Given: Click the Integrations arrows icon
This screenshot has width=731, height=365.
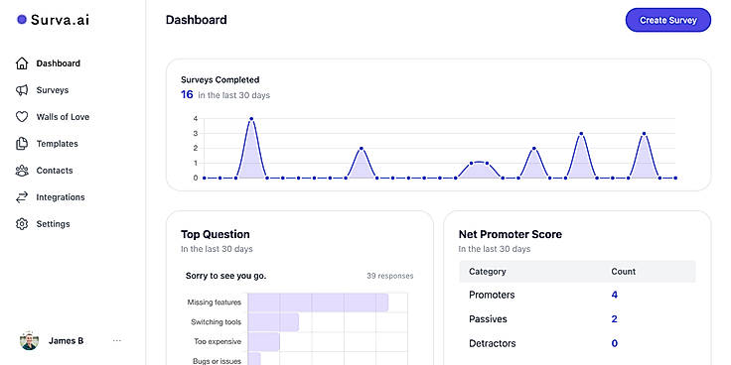Looking at the screenshot, I should coord(22,197).
